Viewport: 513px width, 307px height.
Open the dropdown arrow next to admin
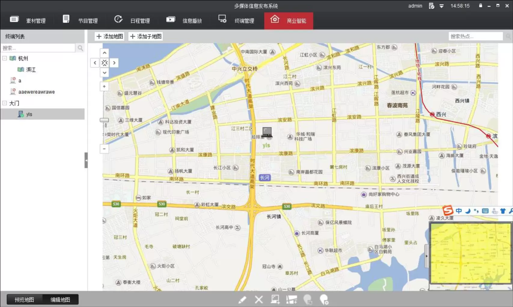pyautogui.click(x=441, y=6)
